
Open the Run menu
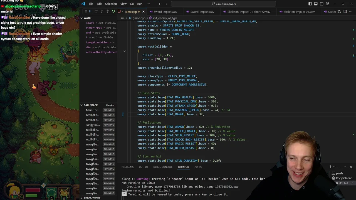pyautogui.click(x=140, y=4)
